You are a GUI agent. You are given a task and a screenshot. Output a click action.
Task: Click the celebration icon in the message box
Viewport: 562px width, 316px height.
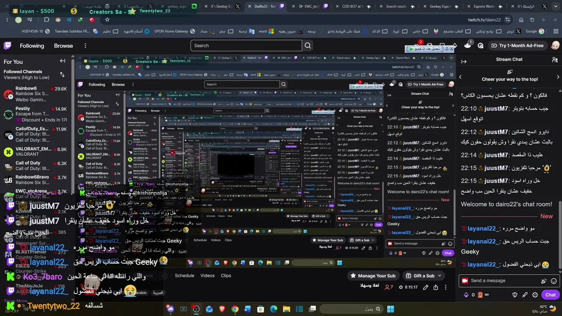coord(544,281)
